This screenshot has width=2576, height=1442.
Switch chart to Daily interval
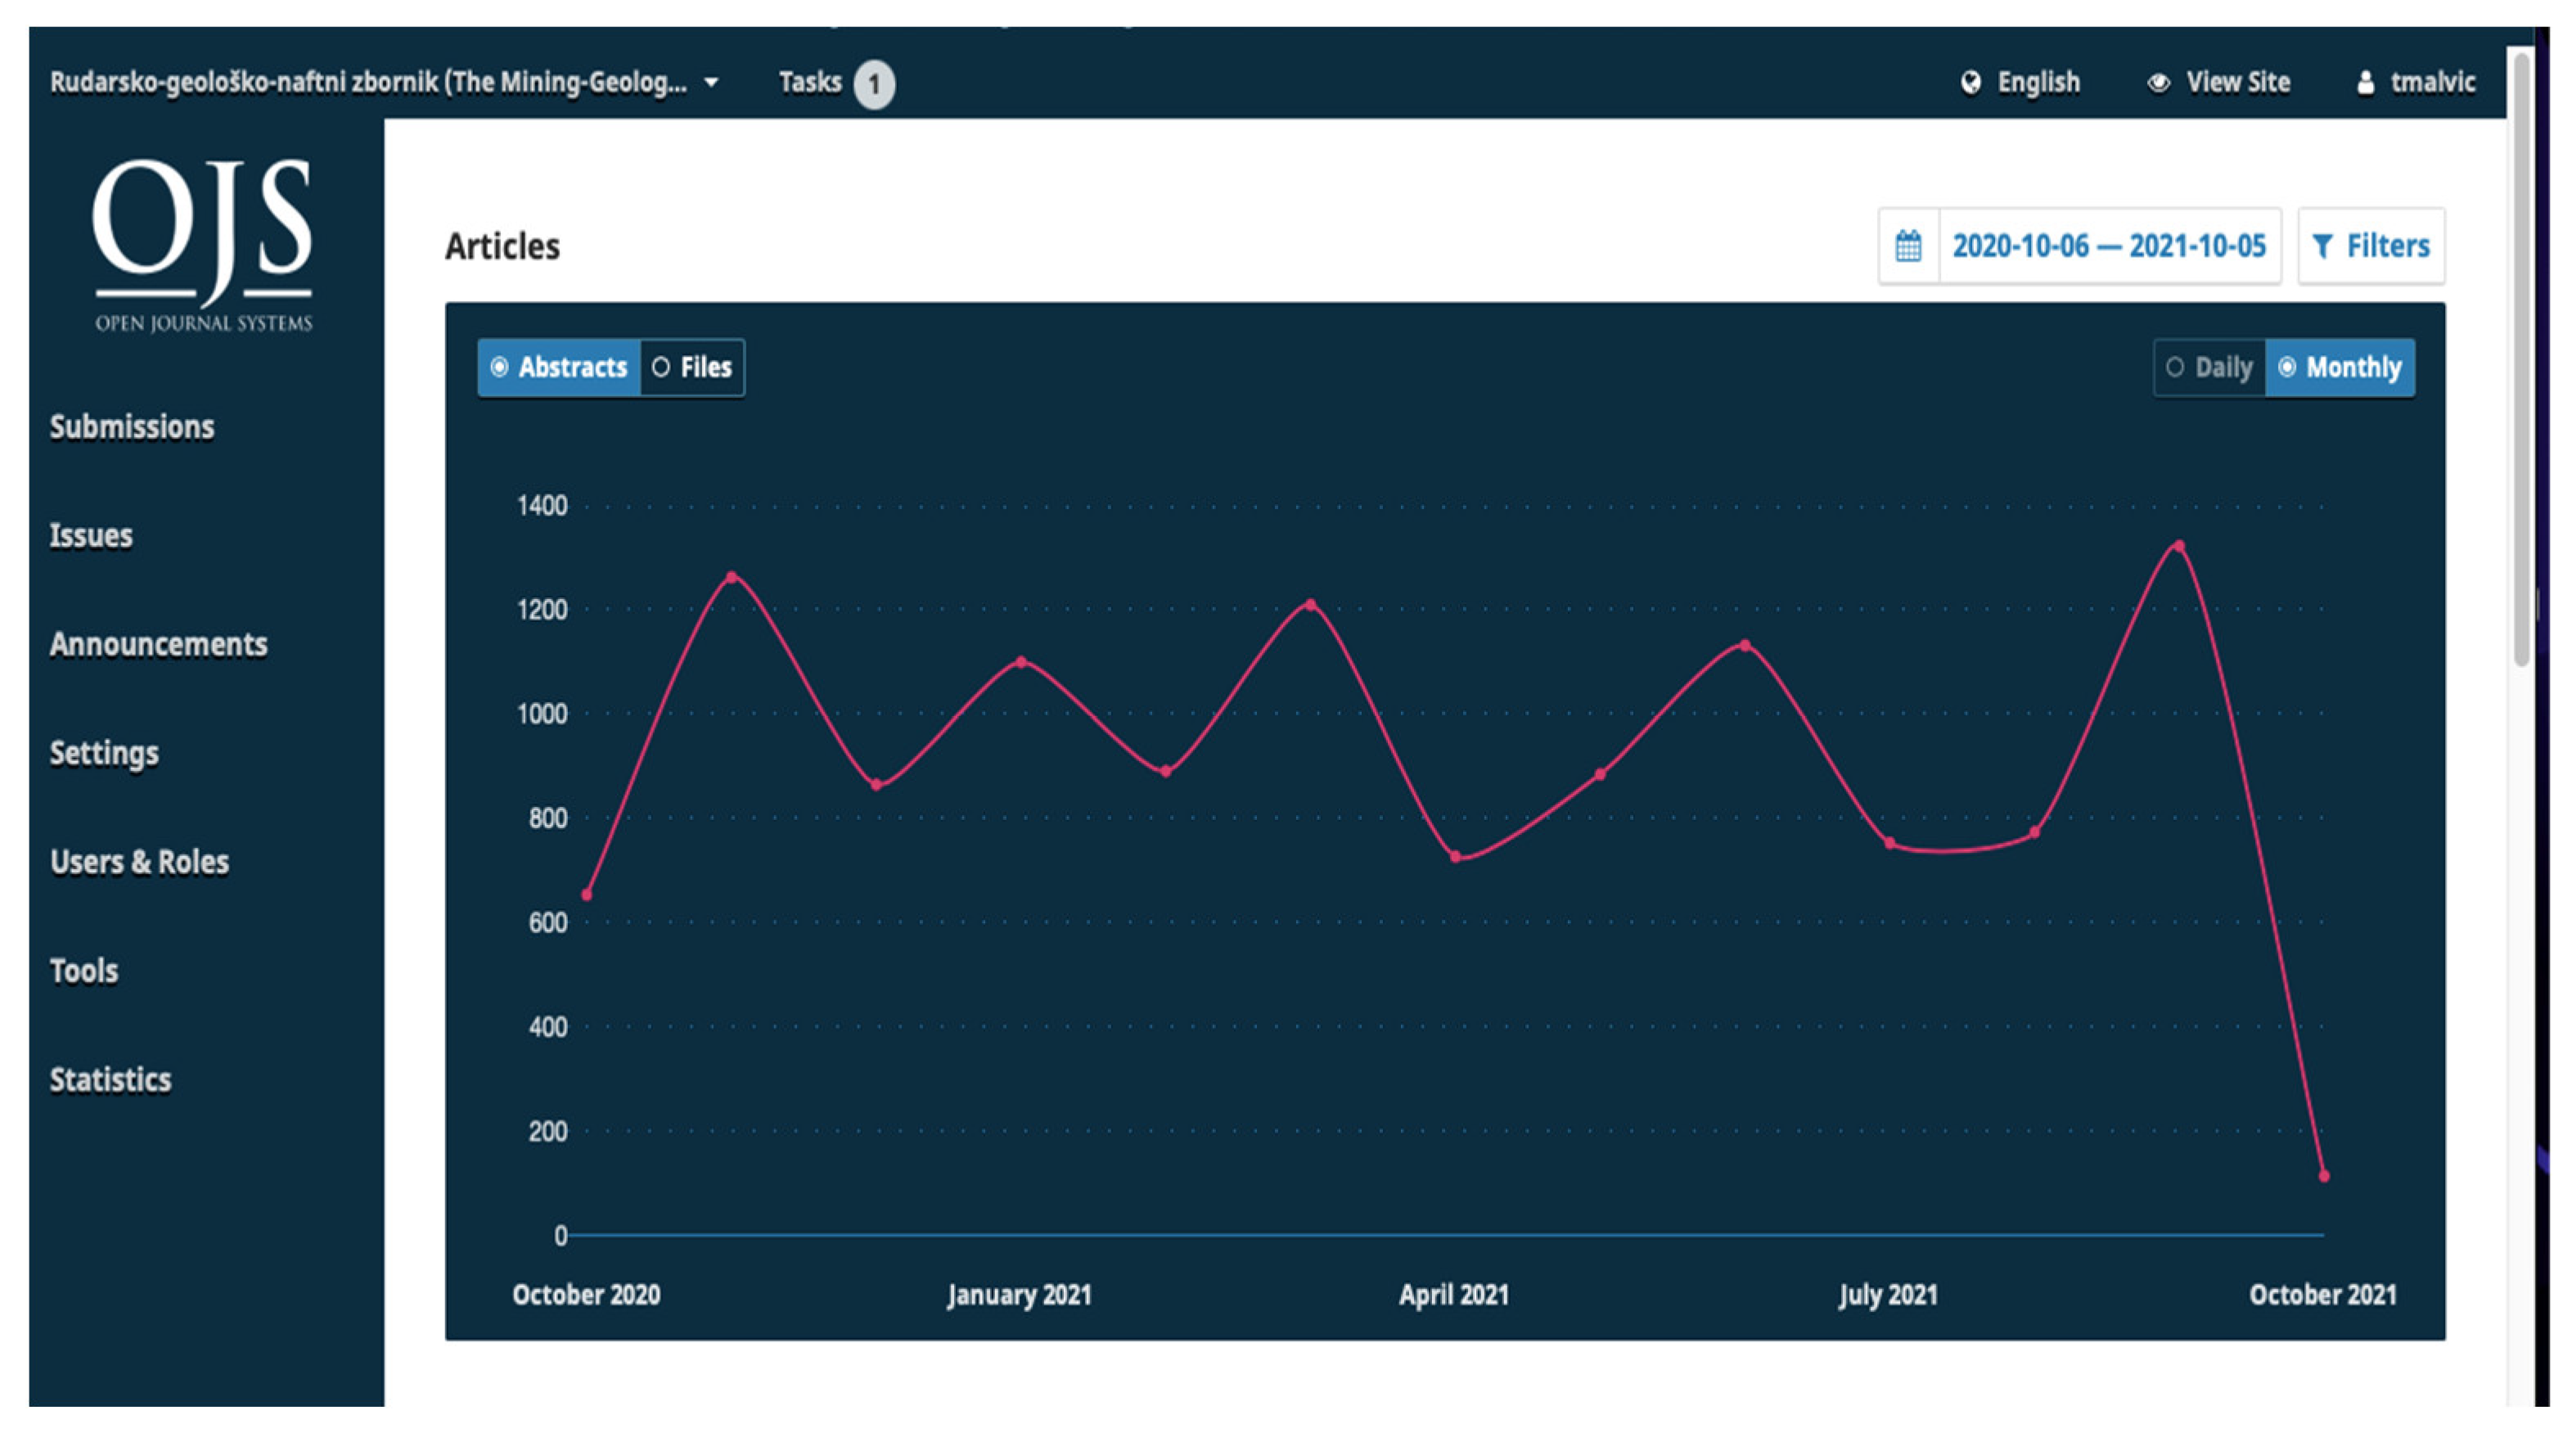2209,367
